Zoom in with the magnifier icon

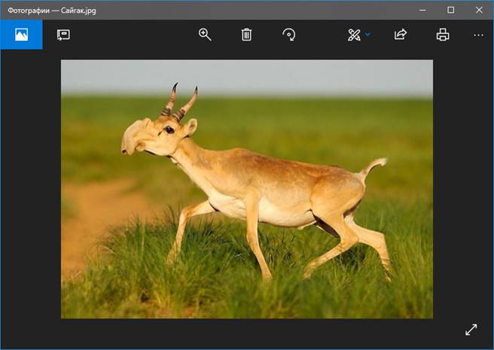(x=205, y=35)
